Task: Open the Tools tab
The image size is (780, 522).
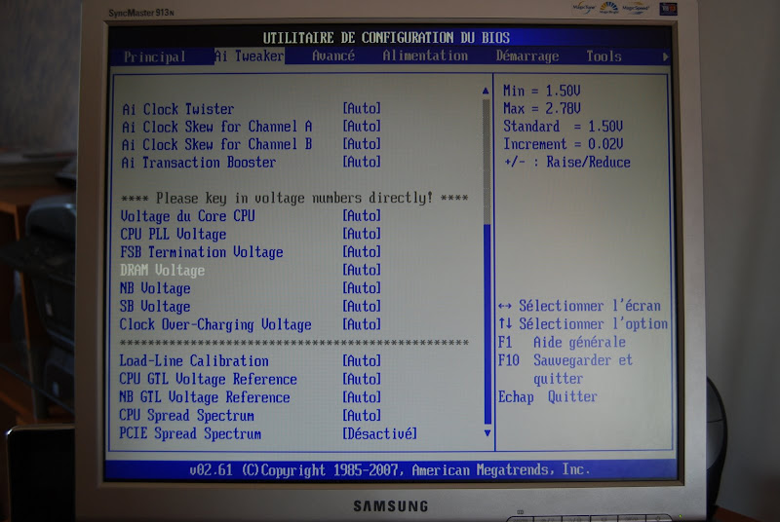Action: (604, 56)
